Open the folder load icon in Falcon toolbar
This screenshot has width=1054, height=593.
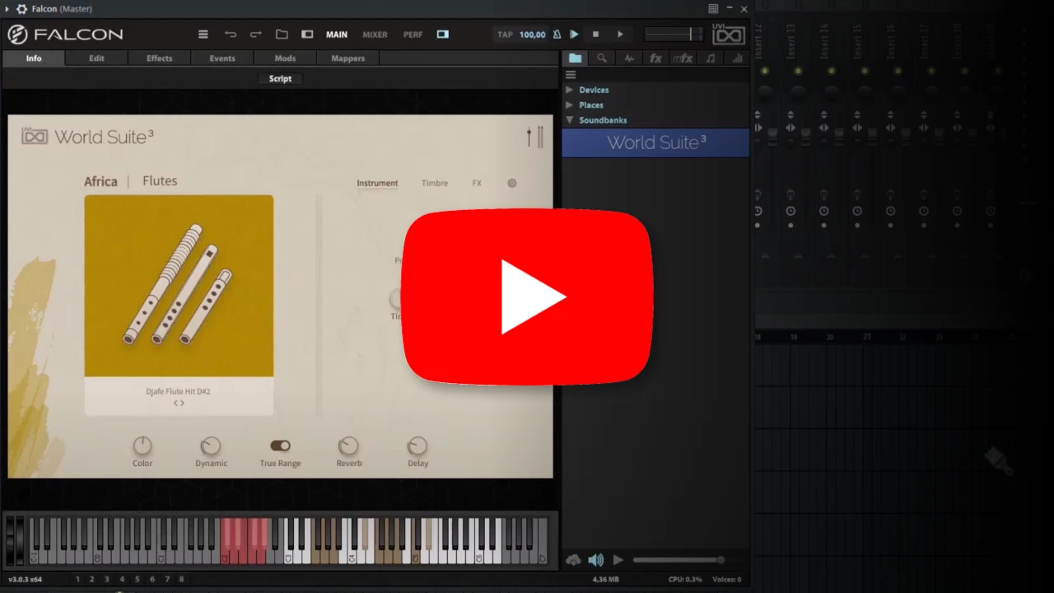point(282,35)
